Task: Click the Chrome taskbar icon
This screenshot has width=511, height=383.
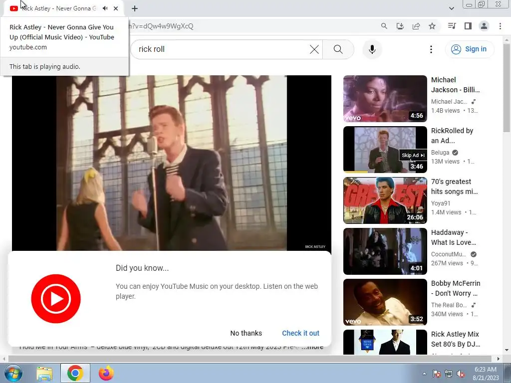Action: [75, 373]
